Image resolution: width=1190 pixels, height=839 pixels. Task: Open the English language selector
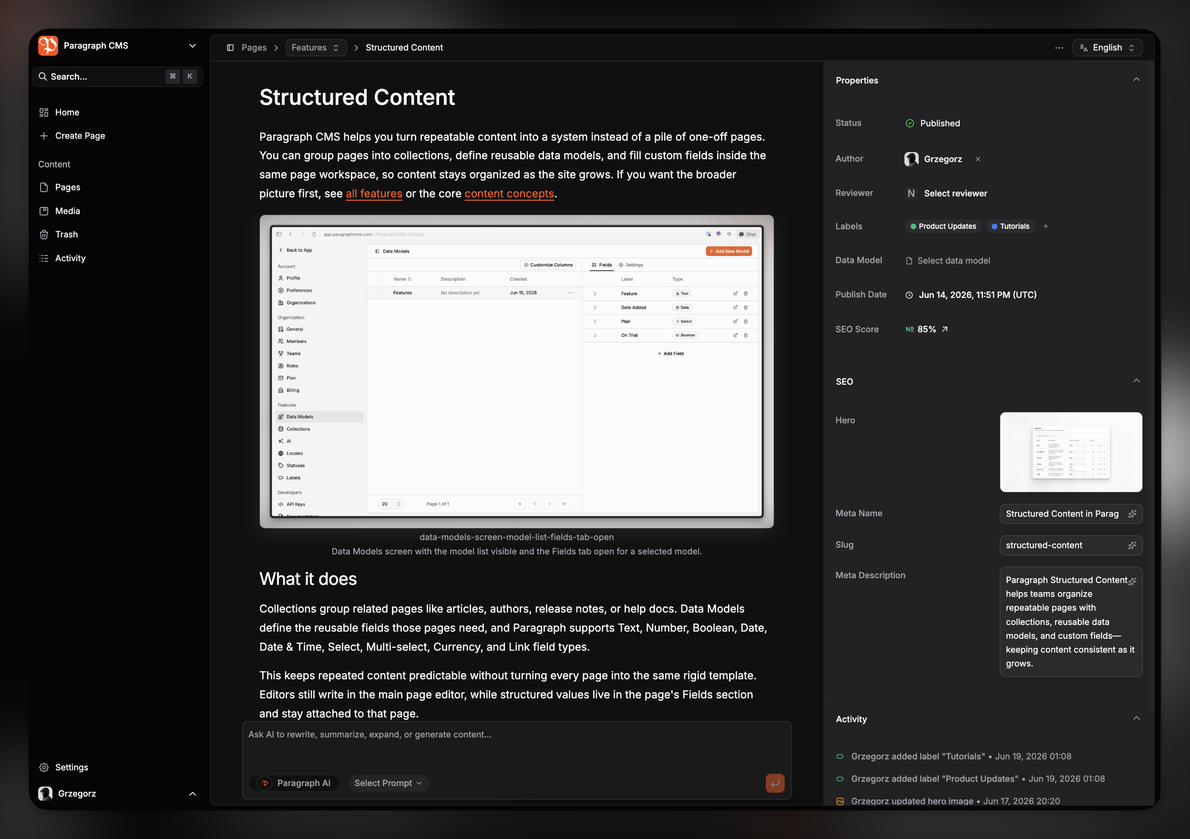(1107, 48)
